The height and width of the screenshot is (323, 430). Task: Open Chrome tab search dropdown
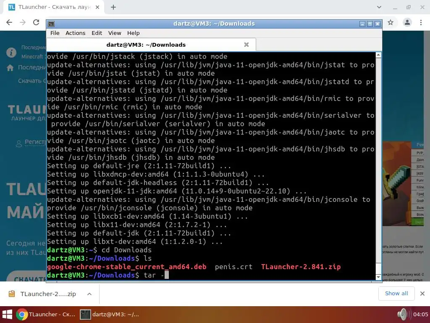point(379,7)
